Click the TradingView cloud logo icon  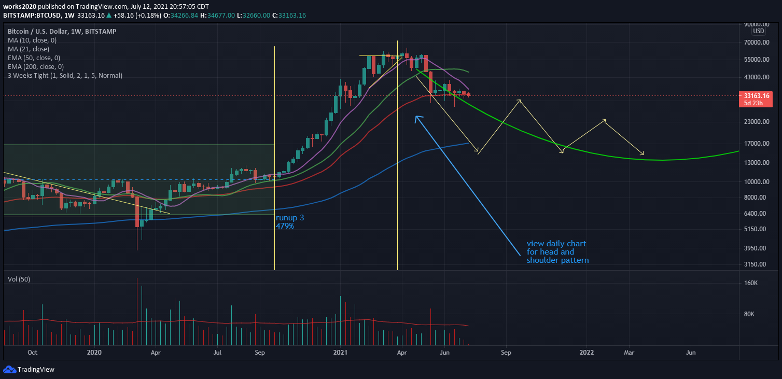point(9,369)
